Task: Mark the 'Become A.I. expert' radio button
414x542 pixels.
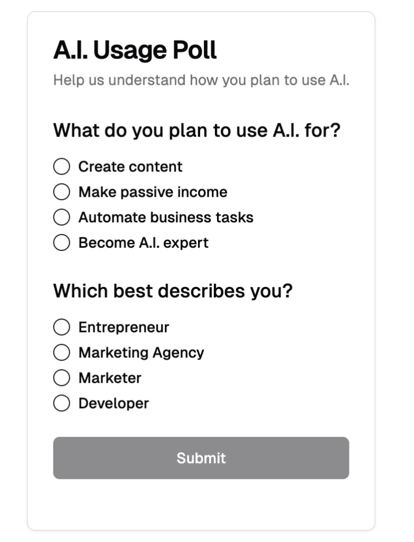Action: tap(62, 243)
